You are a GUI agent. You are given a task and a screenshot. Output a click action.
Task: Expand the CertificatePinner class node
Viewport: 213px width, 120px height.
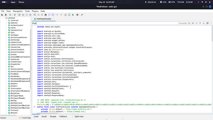[6, 37]
